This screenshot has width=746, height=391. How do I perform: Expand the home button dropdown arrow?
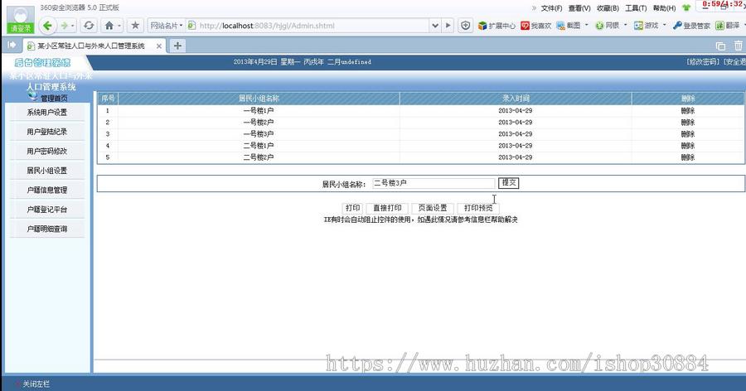(119, 26)
